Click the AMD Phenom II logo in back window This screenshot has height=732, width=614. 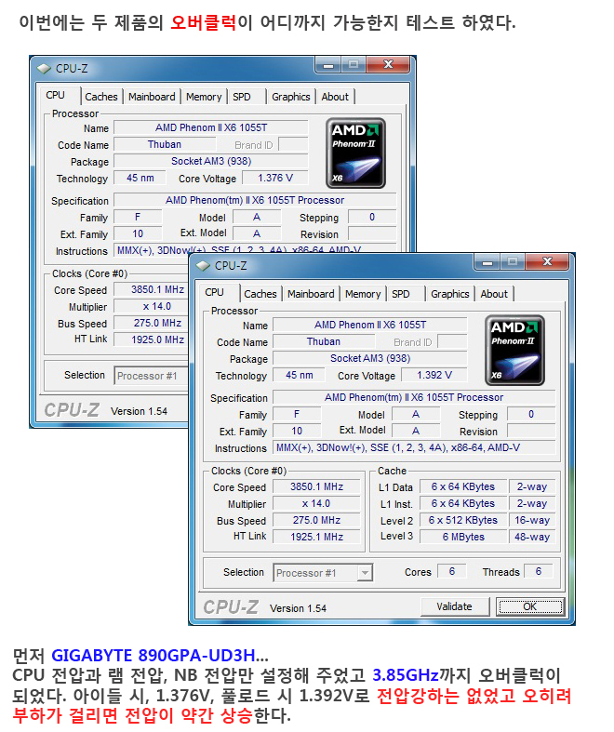coord(355,153)
